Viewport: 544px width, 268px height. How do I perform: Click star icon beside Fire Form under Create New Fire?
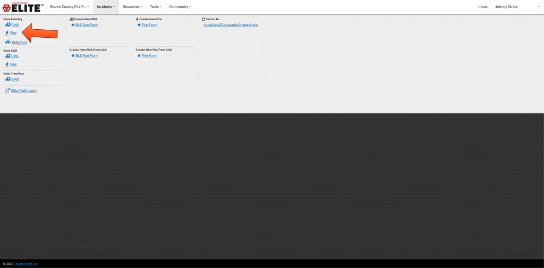[x=139, y=25]
